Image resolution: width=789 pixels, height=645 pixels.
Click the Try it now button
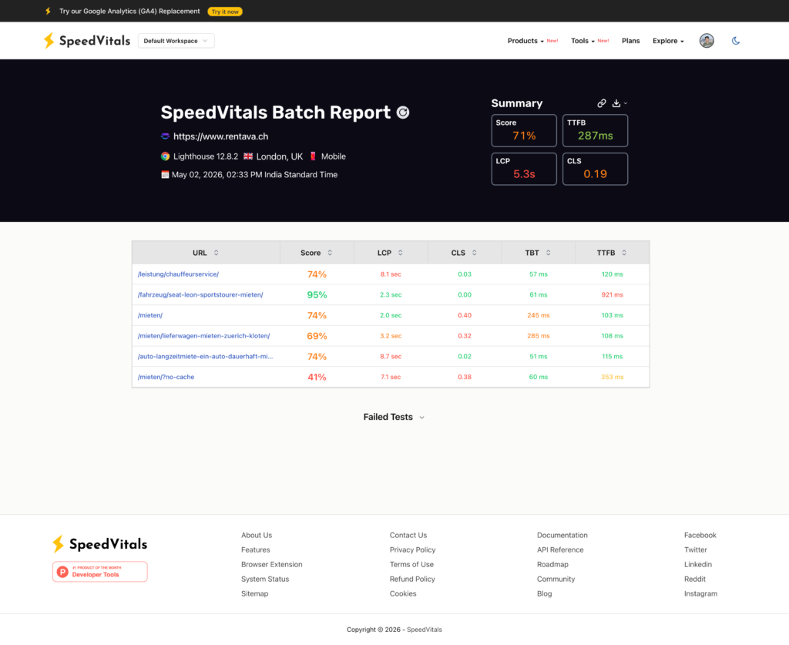click(x=225, y=12)
